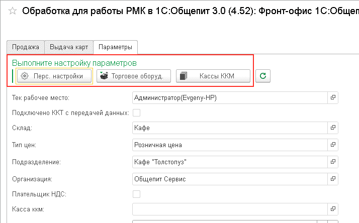359x223 pixels.
Task: Click open icon beside Организация field
Action: [x=332, y=178]
